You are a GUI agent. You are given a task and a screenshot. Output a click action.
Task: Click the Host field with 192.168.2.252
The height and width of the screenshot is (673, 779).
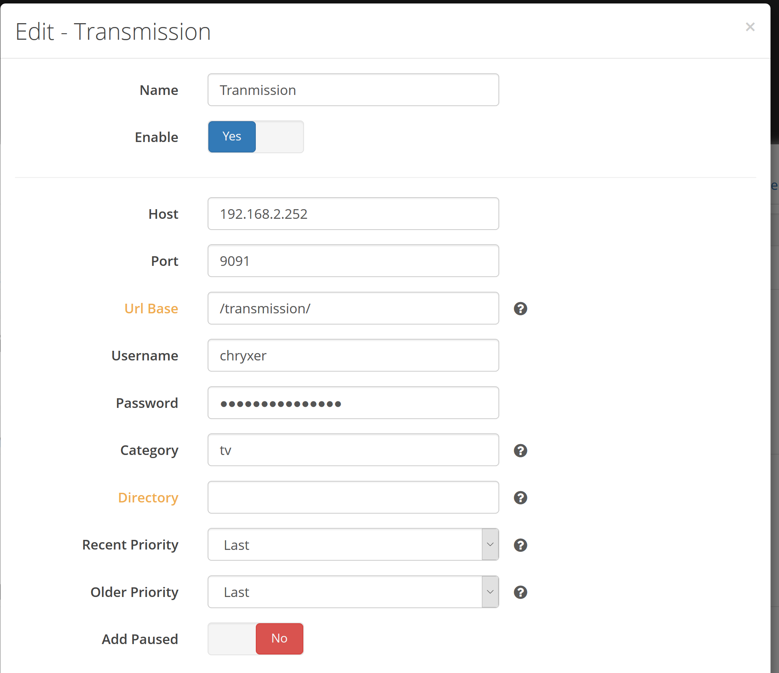tap(353, 214)
